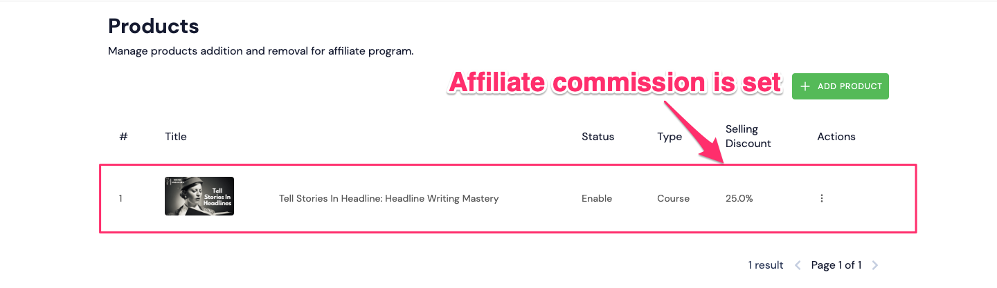
Task: Go to the next page using the chevron
Action: [x=874, y=265]
